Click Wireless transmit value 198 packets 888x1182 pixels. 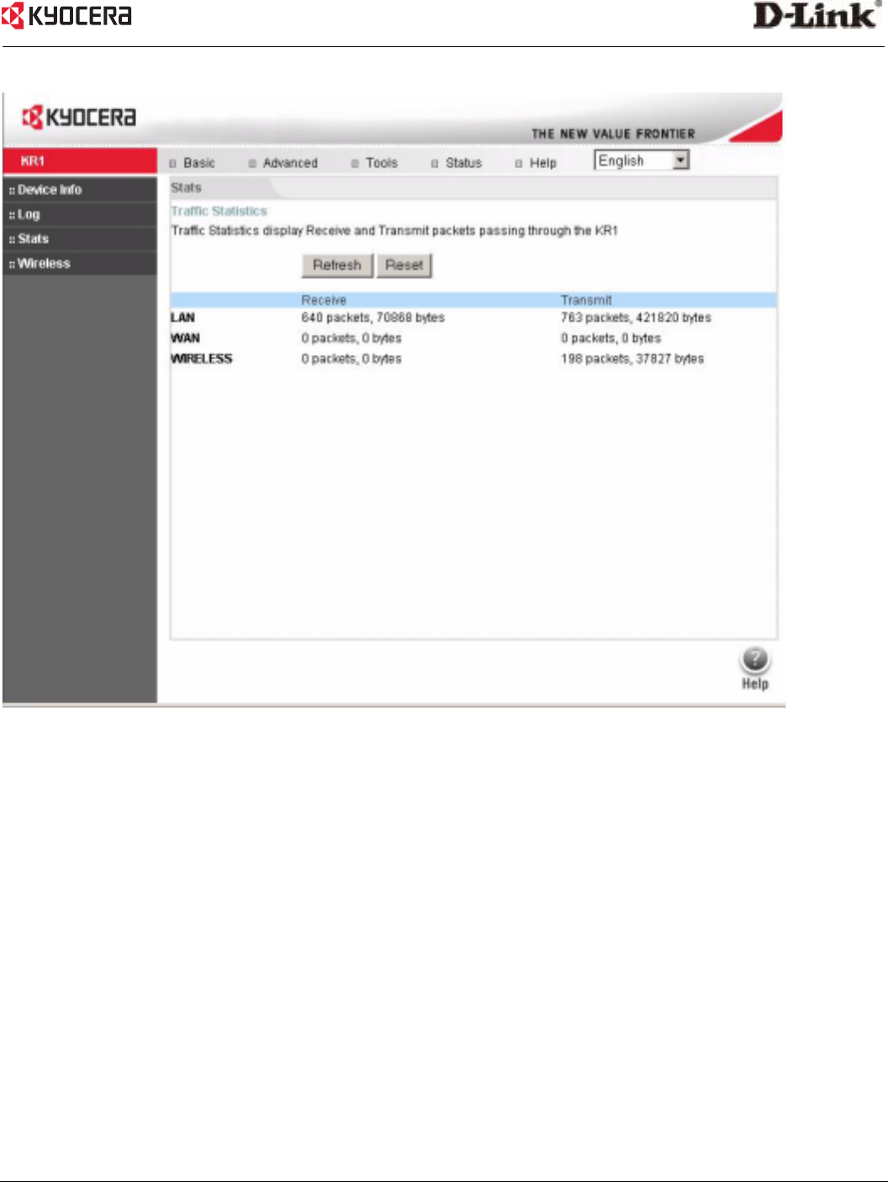(x=632, y=358)
